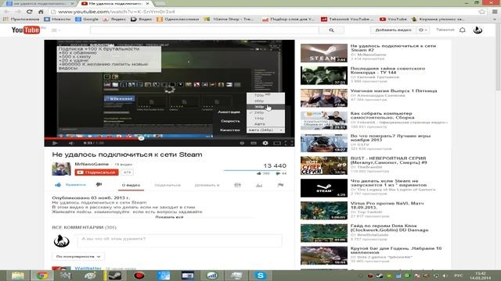
Task: Open the statistics bar chart icon
Action: coord(259,185)
